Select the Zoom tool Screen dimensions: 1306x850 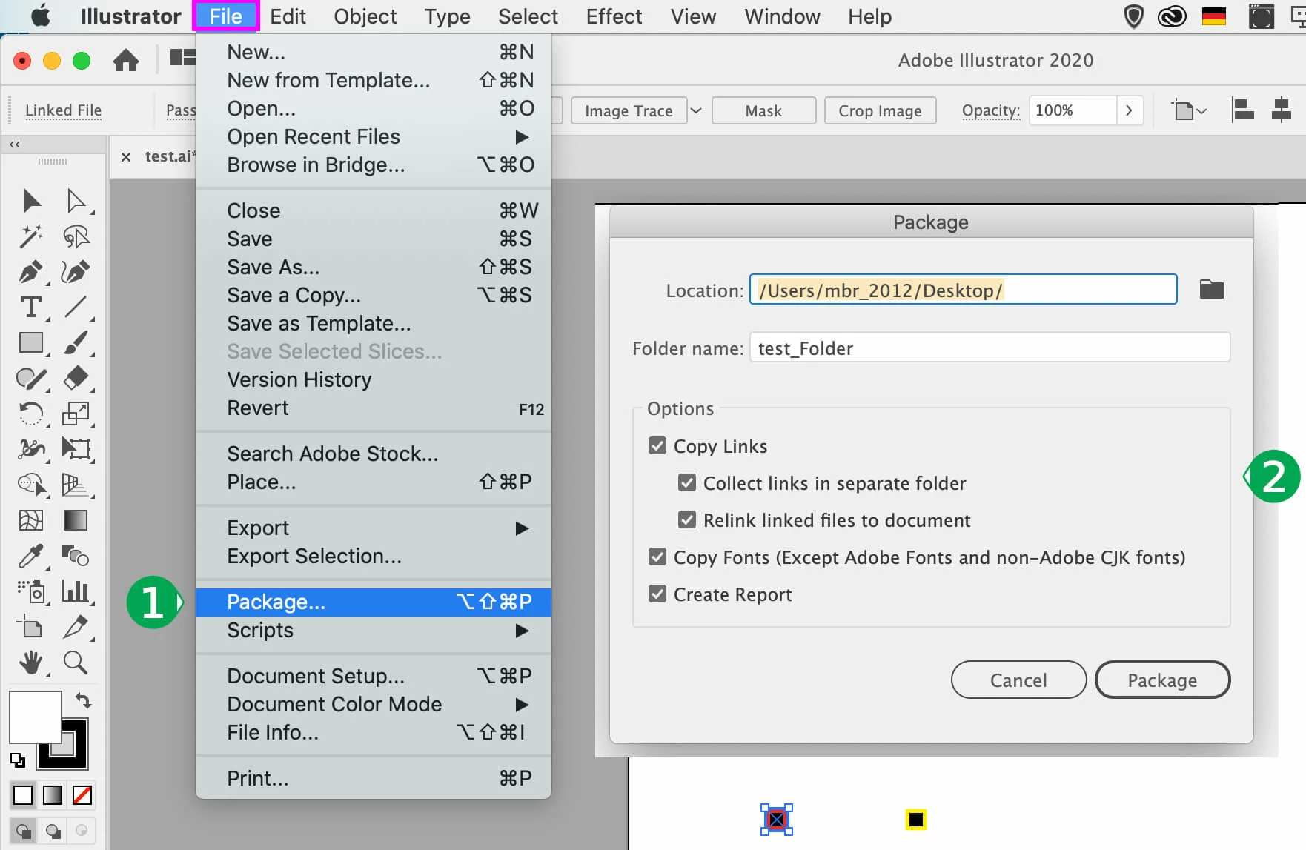point(76,663)
